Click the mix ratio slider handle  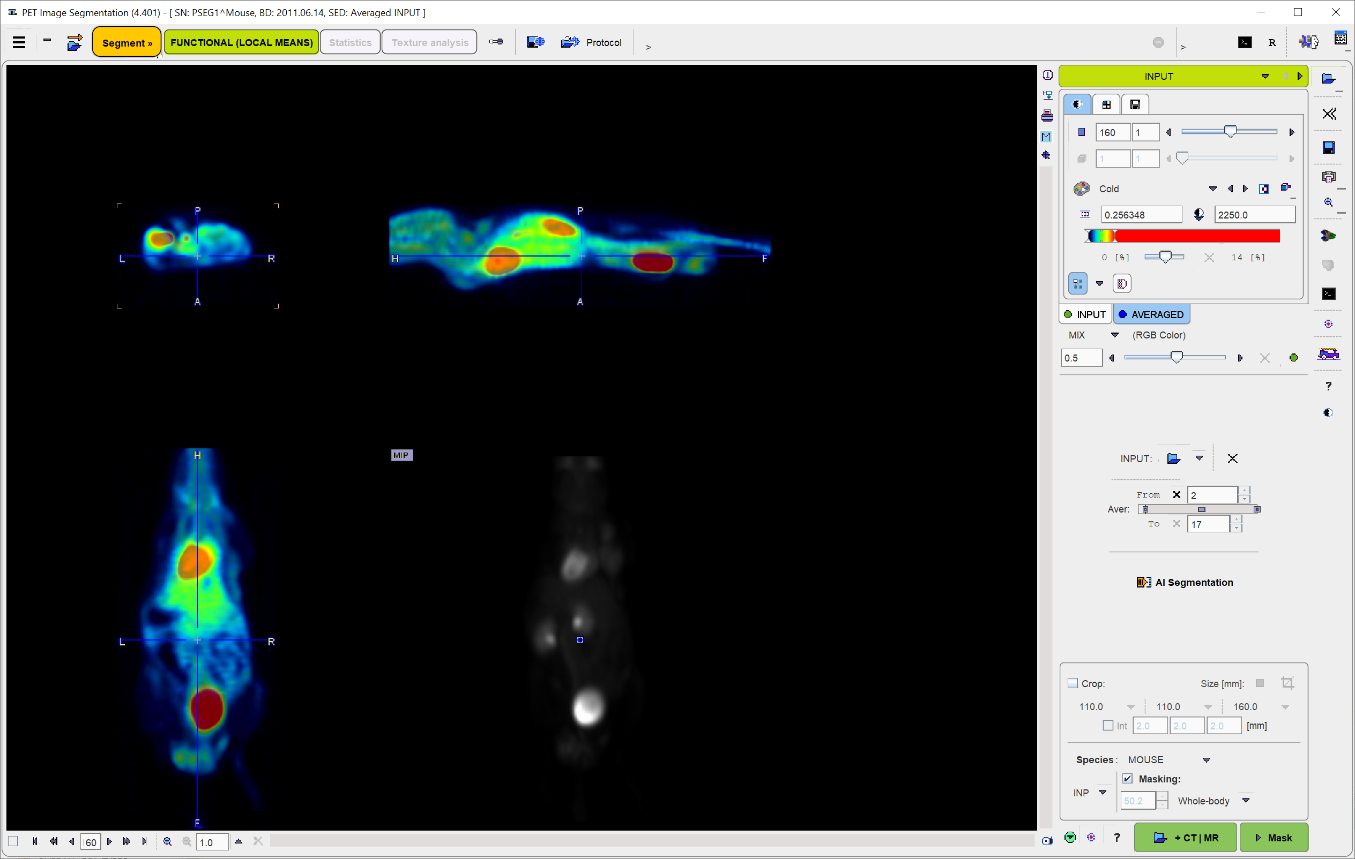pos(1176,358)
